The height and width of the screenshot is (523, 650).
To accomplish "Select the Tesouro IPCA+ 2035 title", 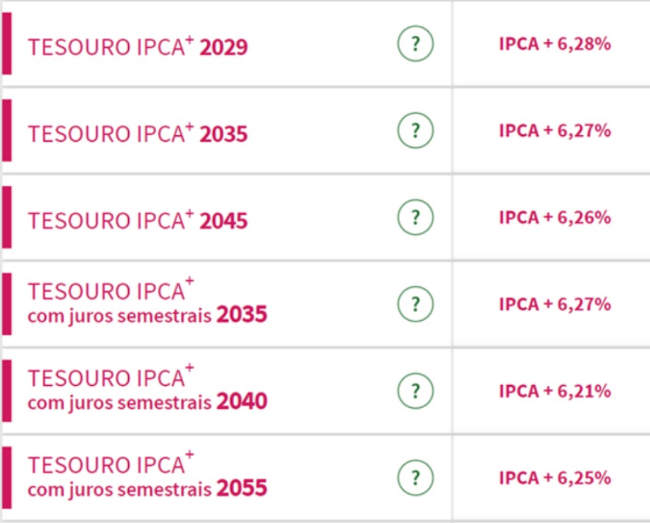I will (137, 133).
